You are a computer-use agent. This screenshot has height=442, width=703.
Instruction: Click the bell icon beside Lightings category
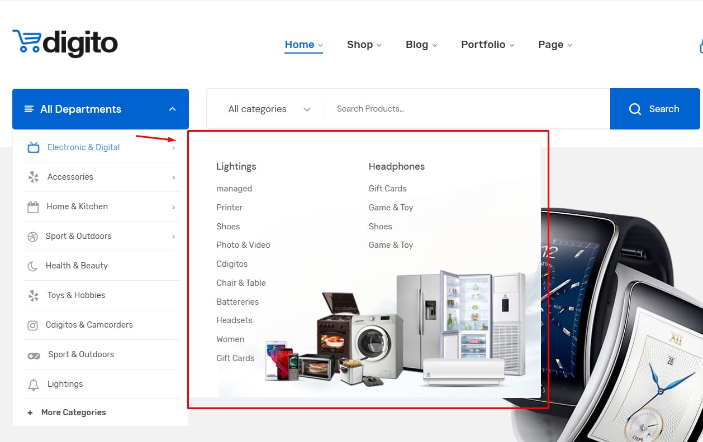pyautogui.click(x=34, y=385)
